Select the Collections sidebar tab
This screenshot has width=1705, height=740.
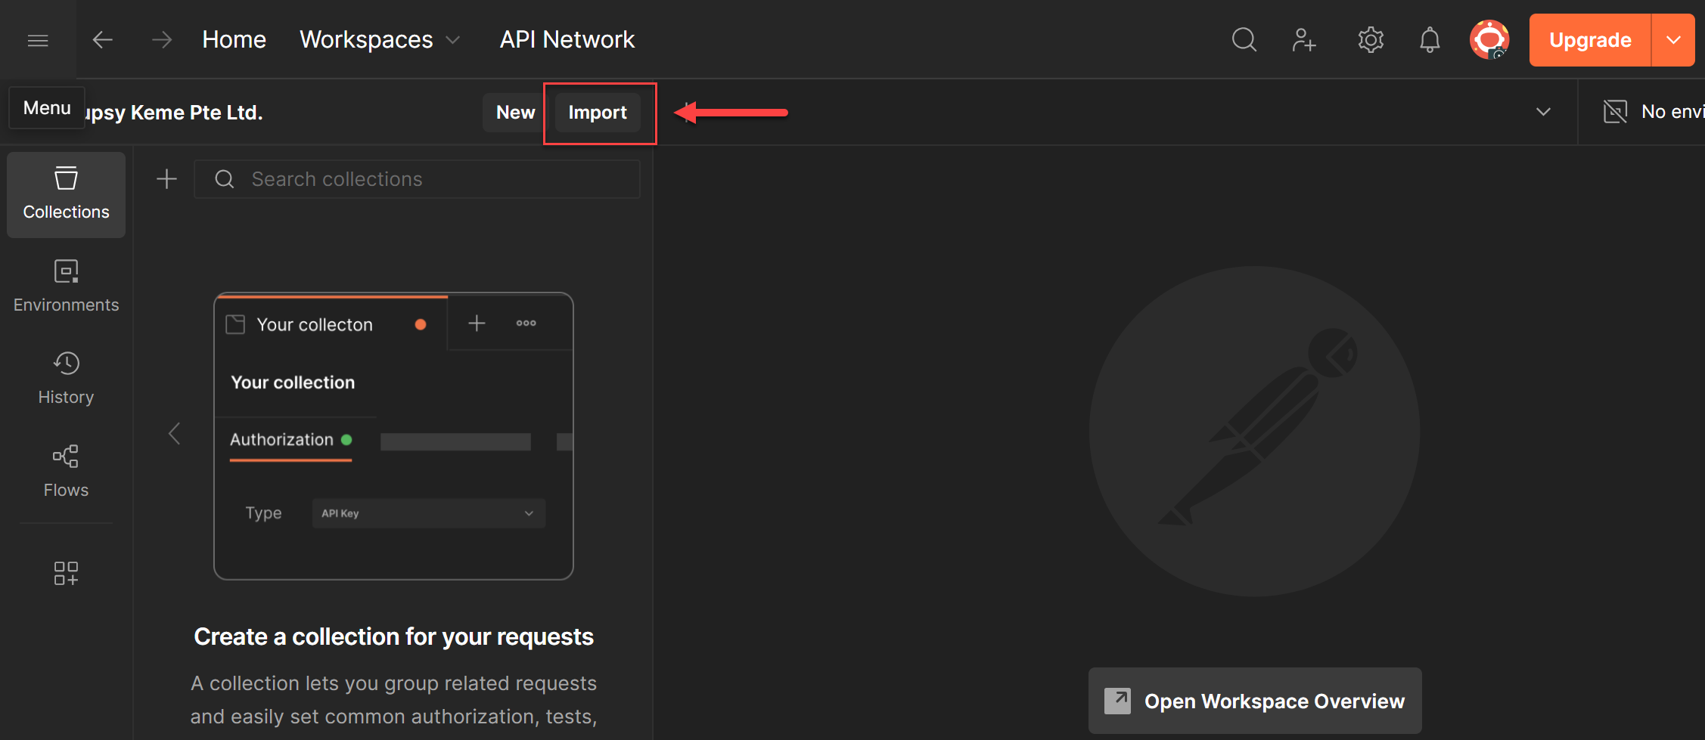[x=67, y=195]
